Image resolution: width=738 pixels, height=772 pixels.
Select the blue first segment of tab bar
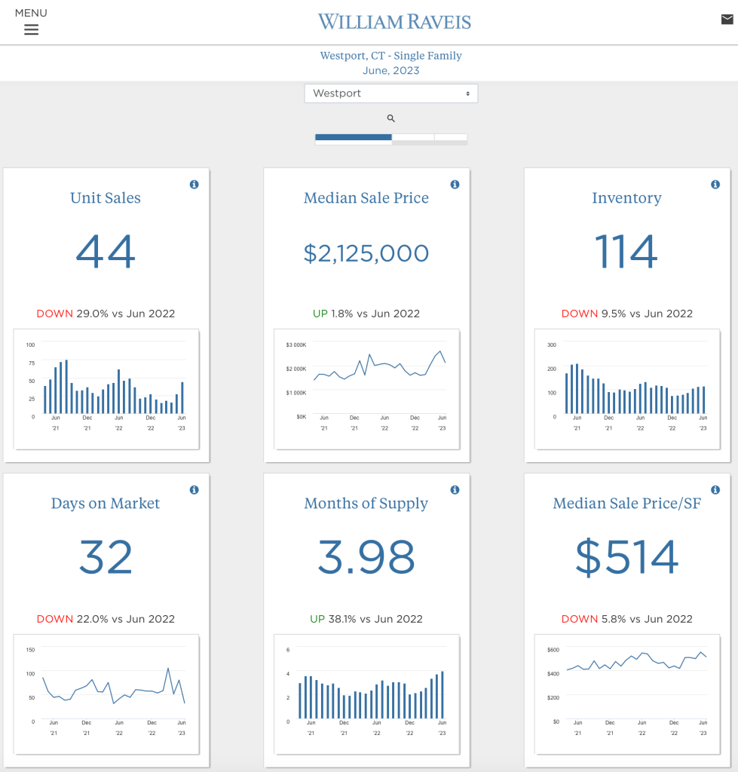[353, 138]
